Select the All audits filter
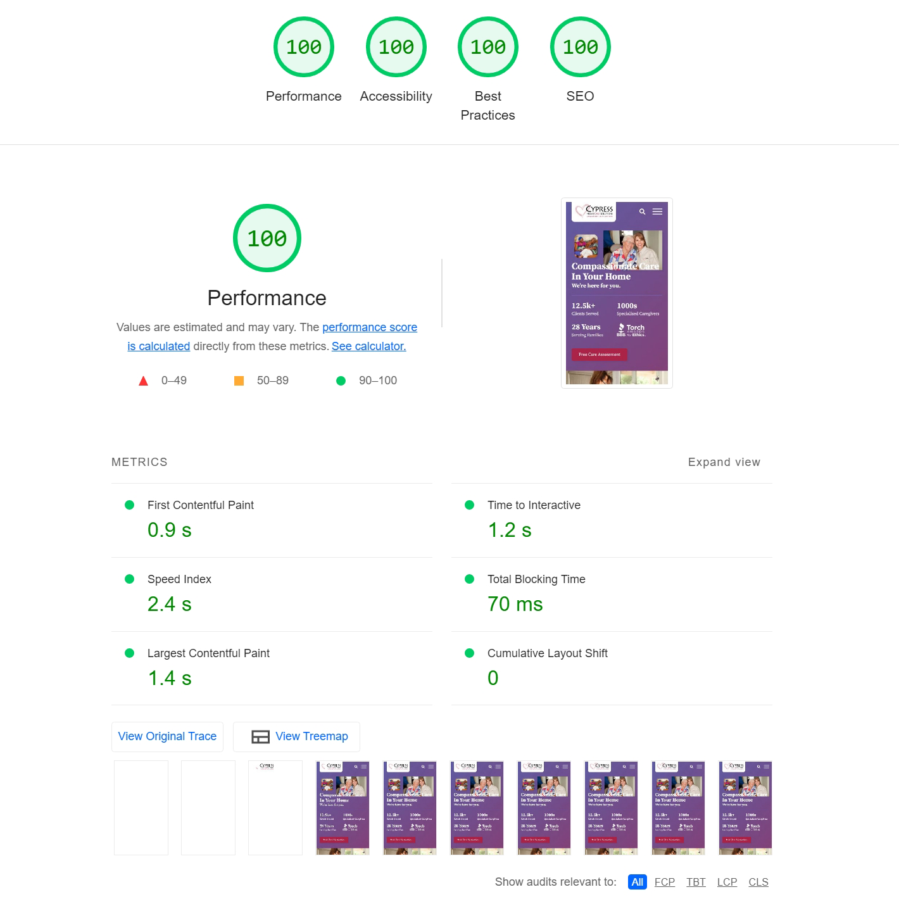The height and width of the screenshot is (899, 899). [x=637, y=882]
